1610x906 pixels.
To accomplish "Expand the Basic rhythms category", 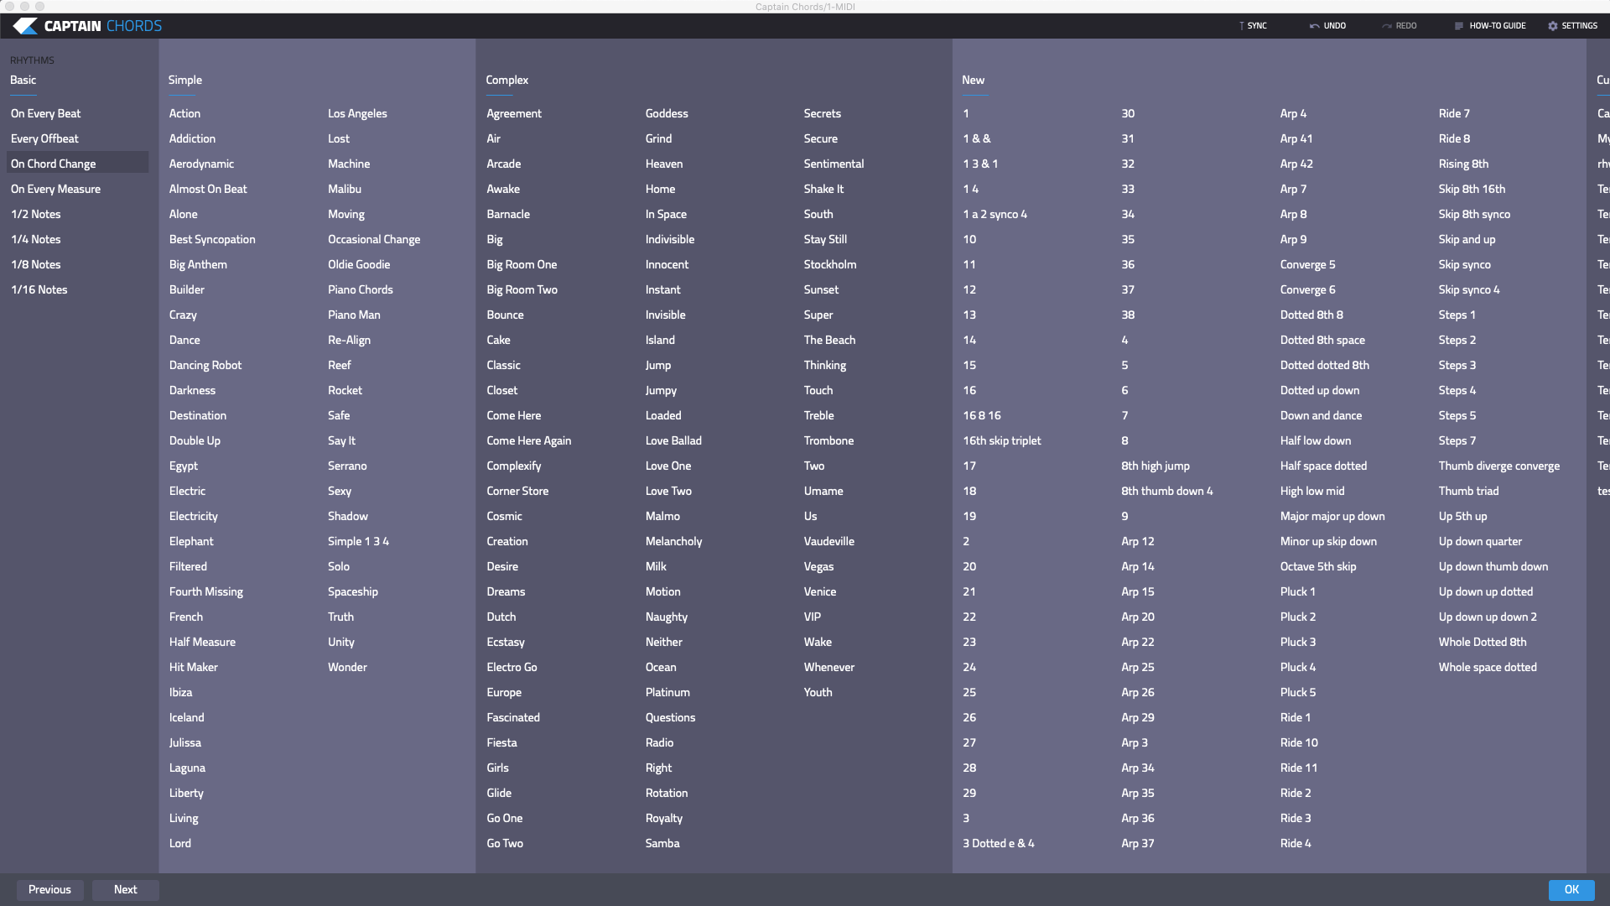I will (23, 79).
